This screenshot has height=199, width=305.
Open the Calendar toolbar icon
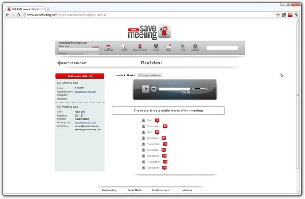[109, 47]
